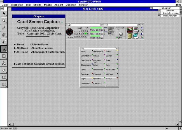This screenshot has height=130, width=182.
Task: Click the computer monitor Dashboard icon
Action: tap(136, 30)
